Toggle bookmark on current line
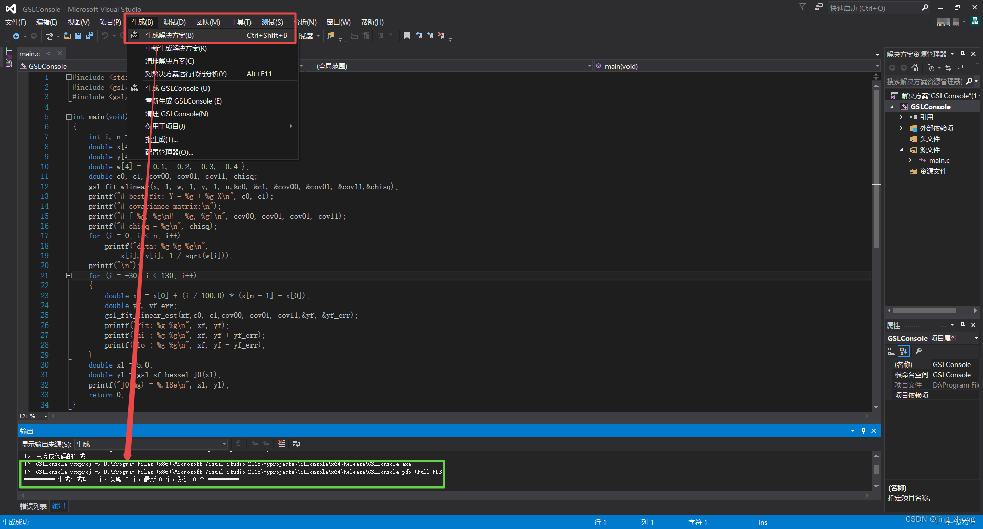 pyautogui.click(x=407, y=36)
